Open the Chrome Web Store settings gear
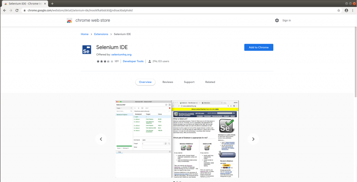The image size is (357, 182). 277,21
